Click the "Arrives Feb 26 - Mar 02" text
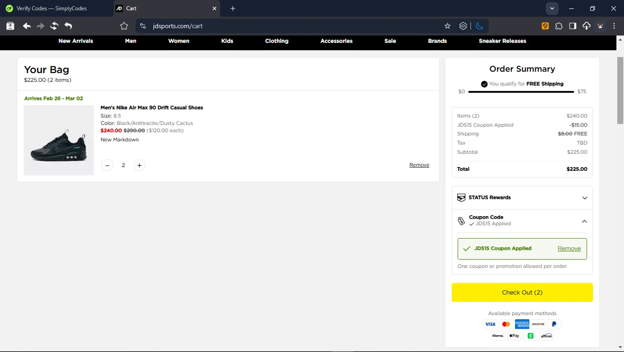Image resolution: width=624 pixels, height=352 pixels. pyautogui.click(x=54, y=98)
